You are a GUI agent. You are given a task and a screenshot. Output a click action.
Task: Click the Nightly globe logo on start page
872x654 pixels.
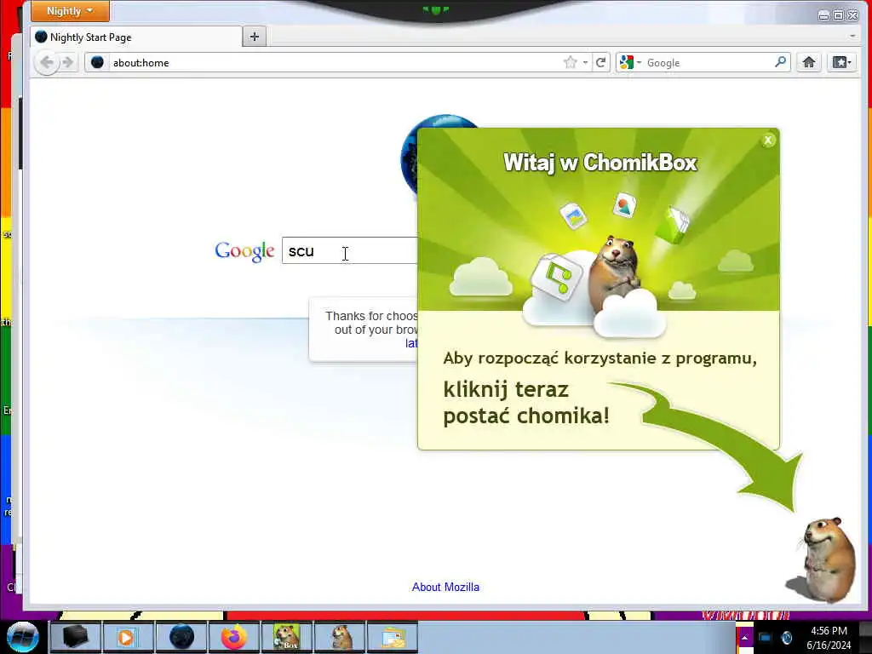[x=439, y=156]
